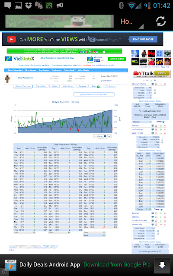Tap the Twitter bird under jebusadventures stats
This screenshot has height=276, width=173.
coord(163,122)
